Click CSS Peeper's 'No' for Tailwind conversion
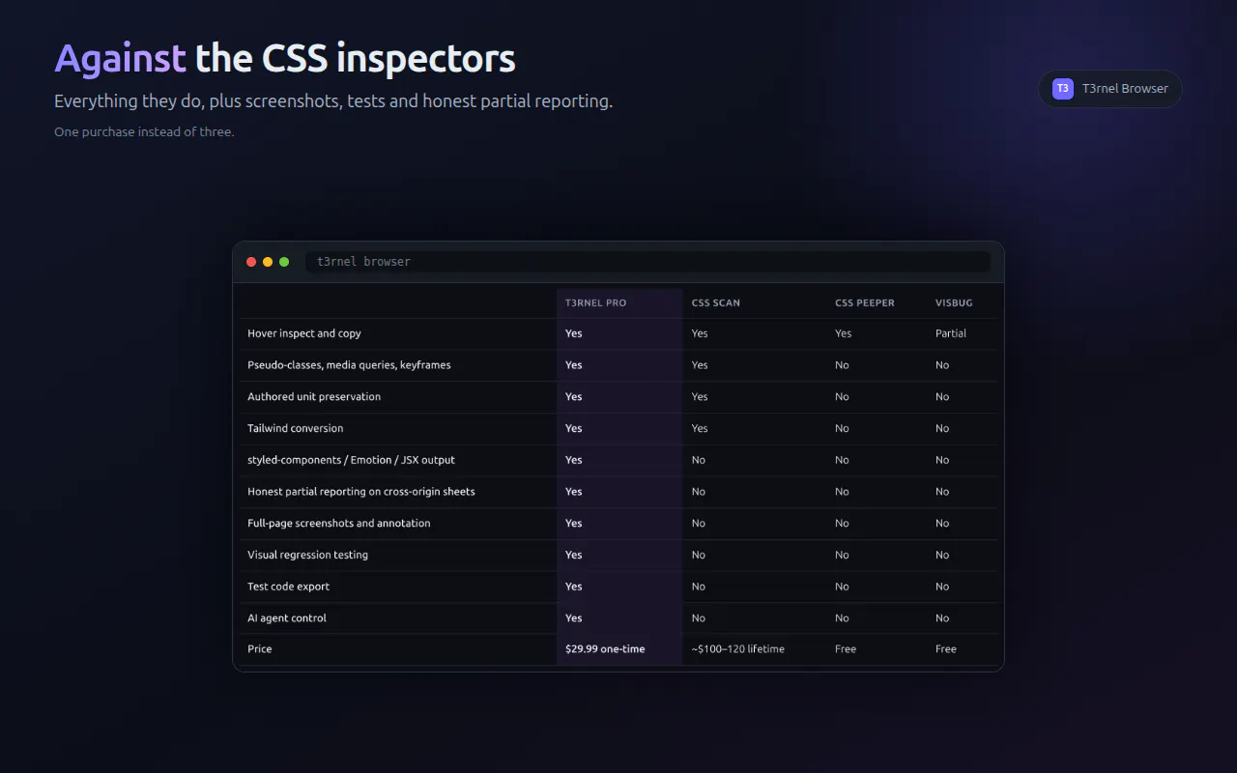 [842, 429]
